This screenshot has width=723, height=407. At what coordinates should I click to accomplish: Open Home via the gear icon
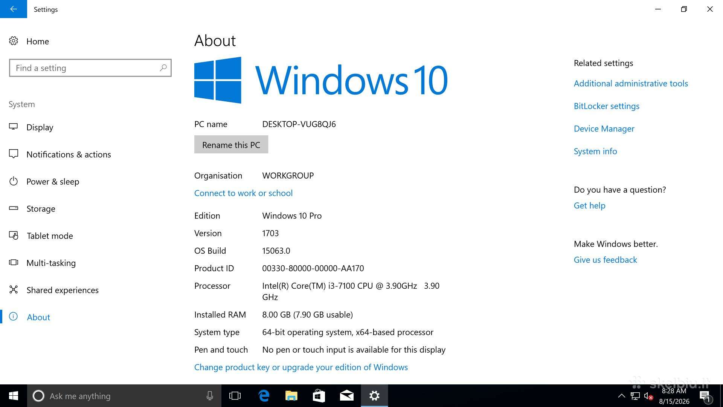point(14,41)
